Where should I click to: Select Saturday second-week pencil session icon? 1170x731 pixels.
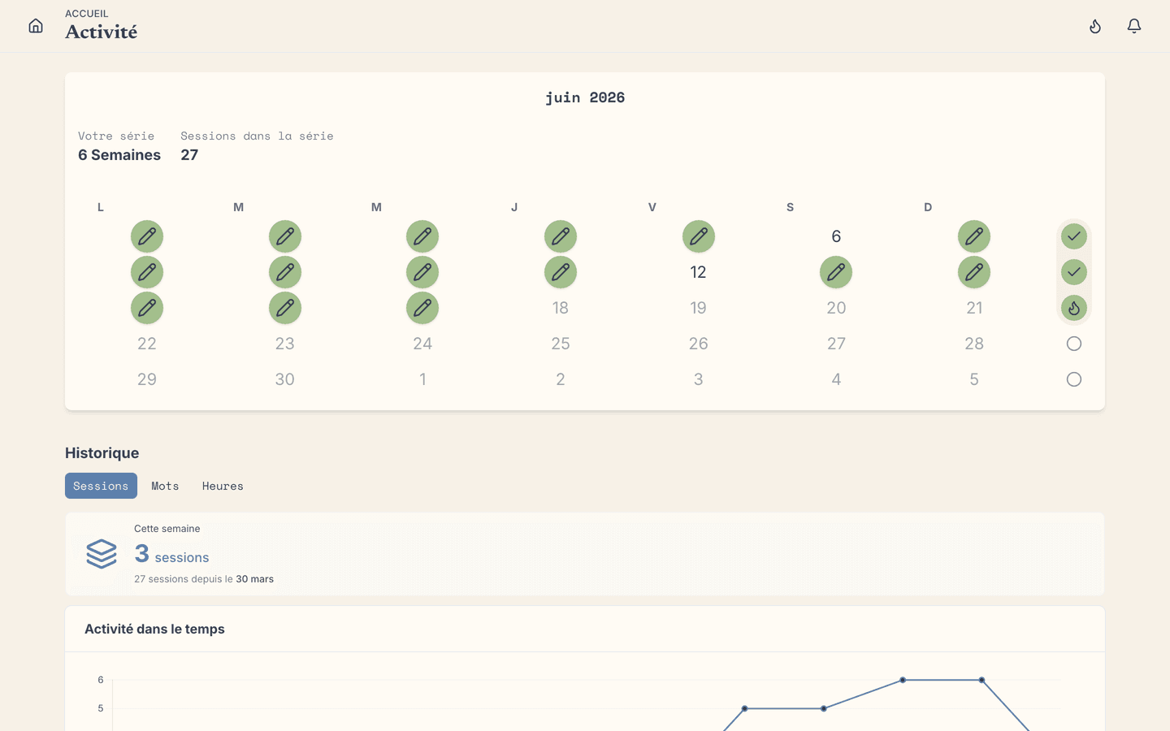tap(836, 272)
